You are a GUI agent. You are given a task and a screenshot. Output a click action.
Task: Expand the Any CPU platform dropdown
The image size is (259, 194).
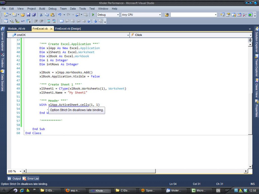[x=160, y=15]
